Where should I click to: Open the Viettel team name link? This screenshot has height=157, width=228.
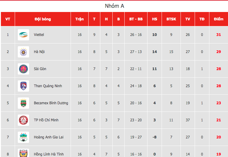click(x=39, y=35)
